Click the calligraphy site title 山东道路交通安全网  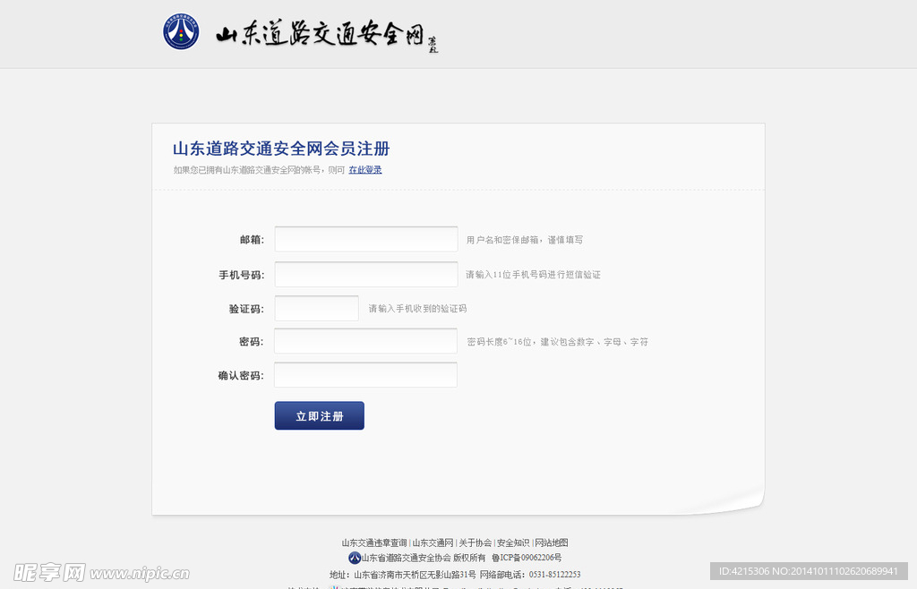point(319,35)
